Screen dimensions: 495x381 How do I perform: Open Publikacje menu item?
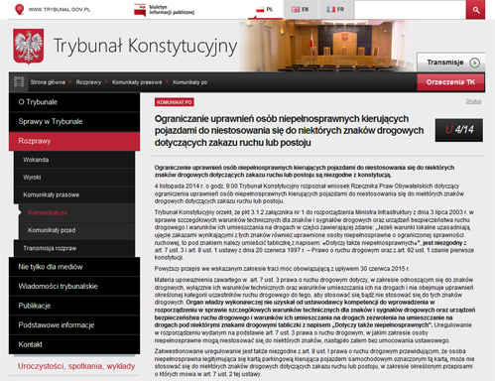pos(74,306)
